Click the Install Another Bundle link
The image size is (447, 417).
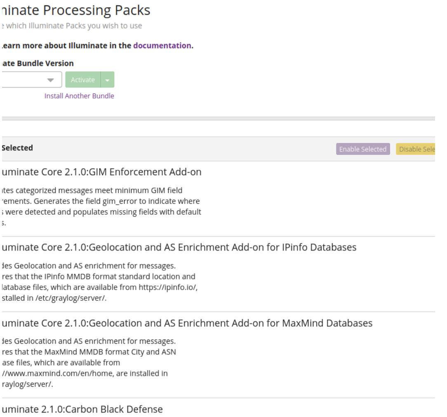click(x=79, y=96)
